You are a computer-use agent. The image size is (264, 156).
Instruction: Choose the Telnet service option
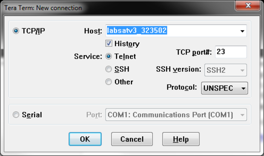point(109,56)
